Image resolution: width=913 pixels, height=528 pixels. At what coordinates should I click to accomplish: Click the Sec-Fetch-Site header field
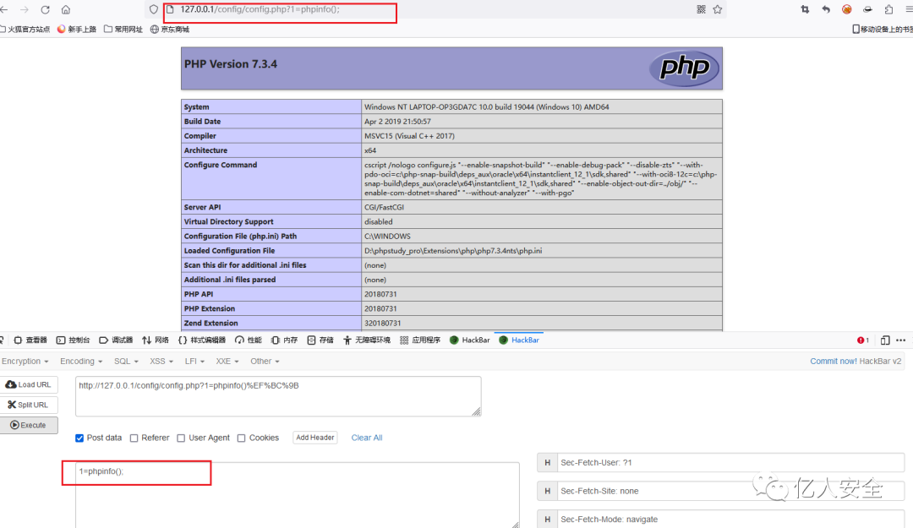pos(730,491)
